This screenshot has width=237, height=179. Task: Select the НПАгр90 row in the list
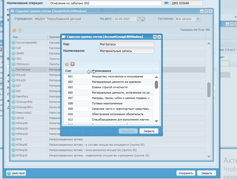click(108, 145)
